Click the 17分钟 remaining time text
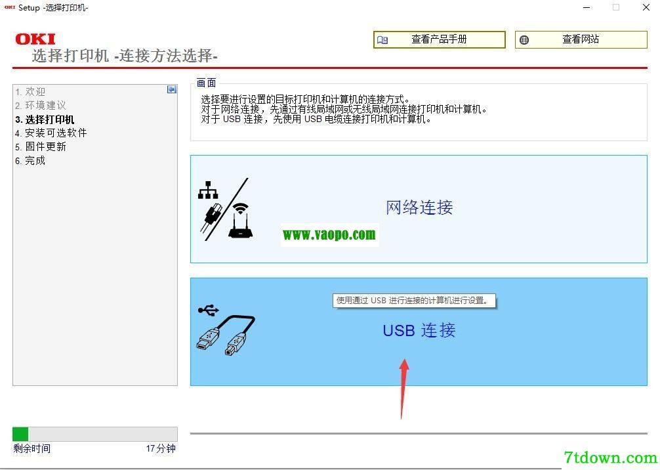This screenshot has height=470, width=660. pyautogui.click(x=161, y=448)
